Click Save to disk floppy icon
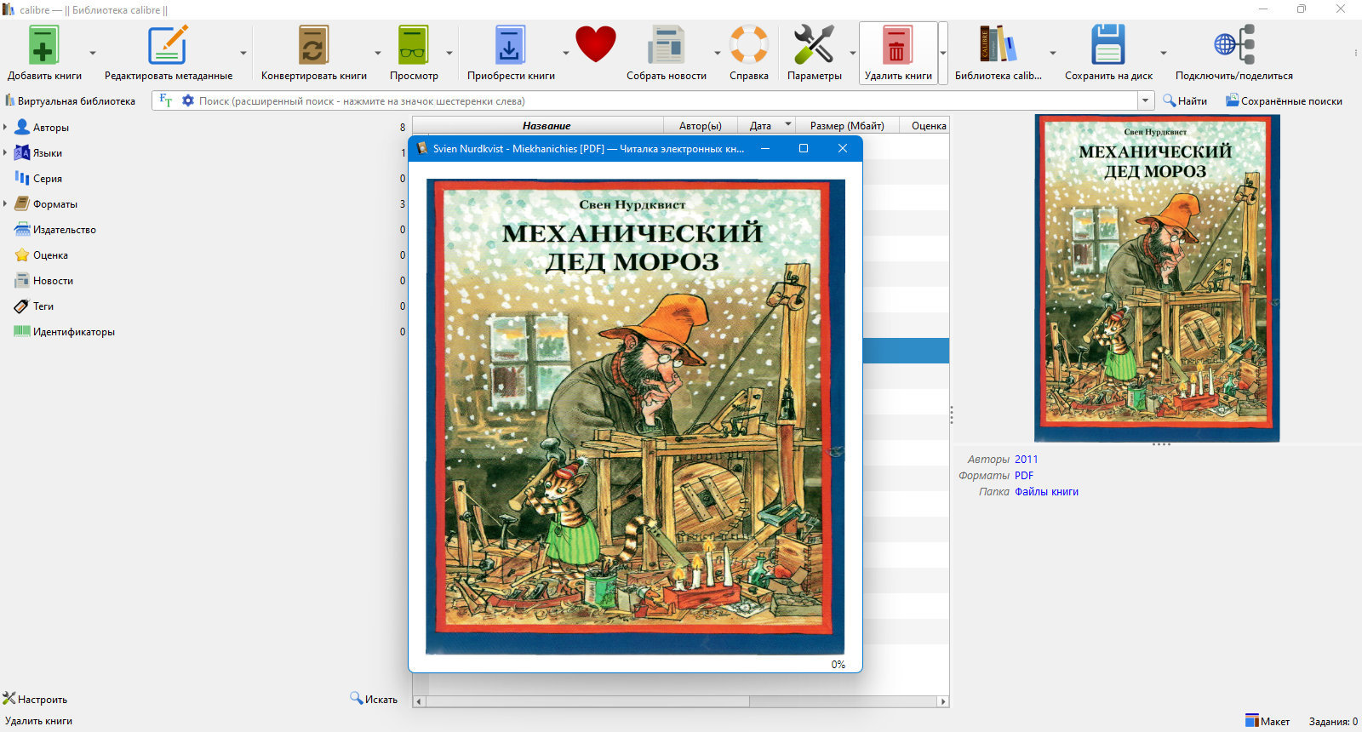1362x732 pixels. pyautogui.click(x=1108, y=45)
